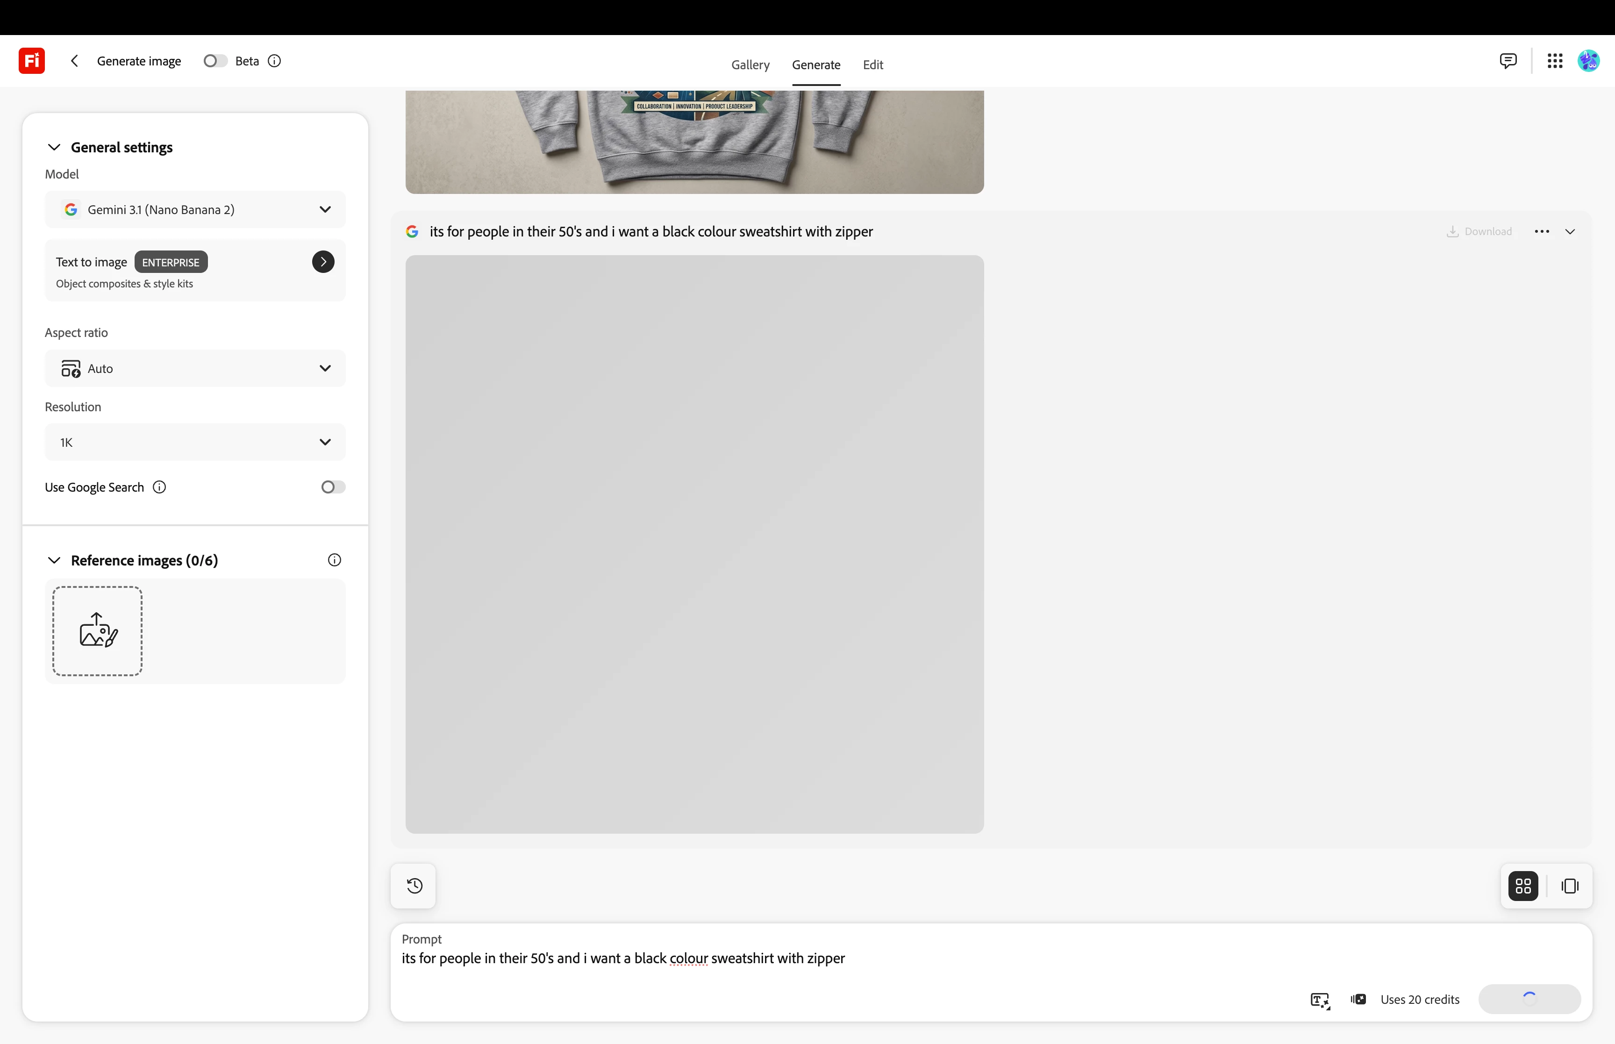Open the Beta info tooltip icon
The height and width of the screenshot is (1044, 1615).
click(274, 61)
